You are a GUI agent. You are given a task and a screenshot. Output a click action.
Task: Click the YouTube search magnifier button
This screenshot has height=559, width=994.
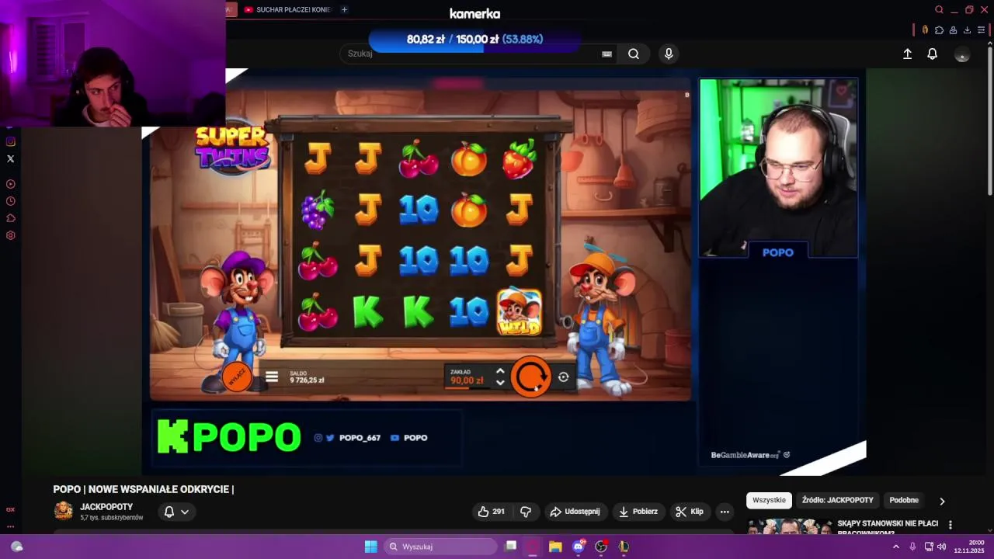634,54
